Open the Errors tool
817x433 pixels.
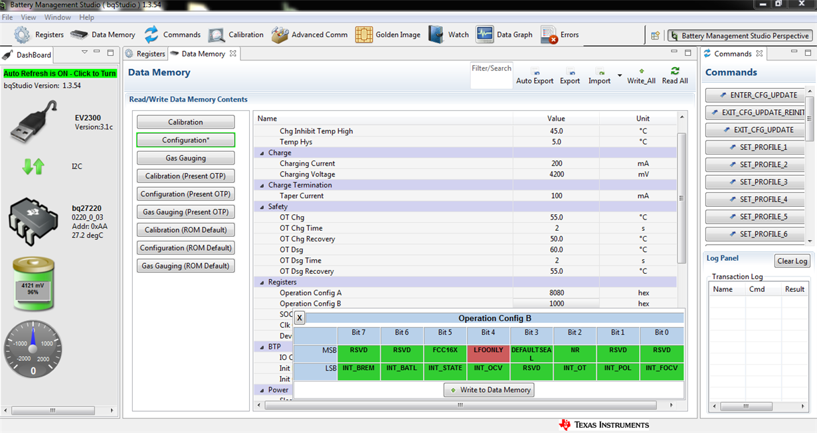point(559,34)
